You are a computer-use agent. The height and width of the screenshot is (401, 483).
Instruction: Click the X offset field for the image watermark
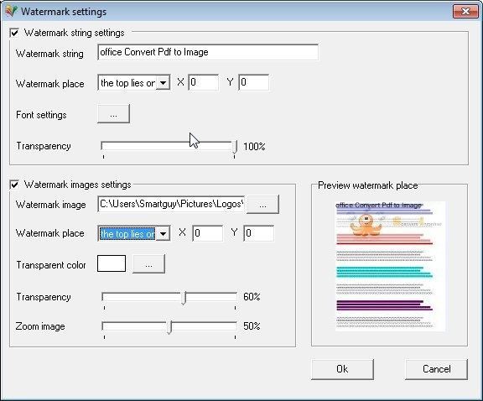[x=208, y=233]
